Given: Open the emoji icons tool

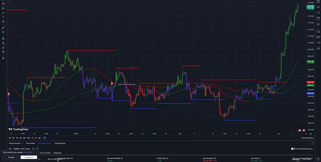Looking at the screenshot, I should point(3,22).
